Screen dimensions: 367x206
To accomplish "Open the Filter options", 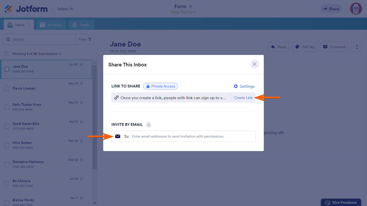I will coord(85,39).
